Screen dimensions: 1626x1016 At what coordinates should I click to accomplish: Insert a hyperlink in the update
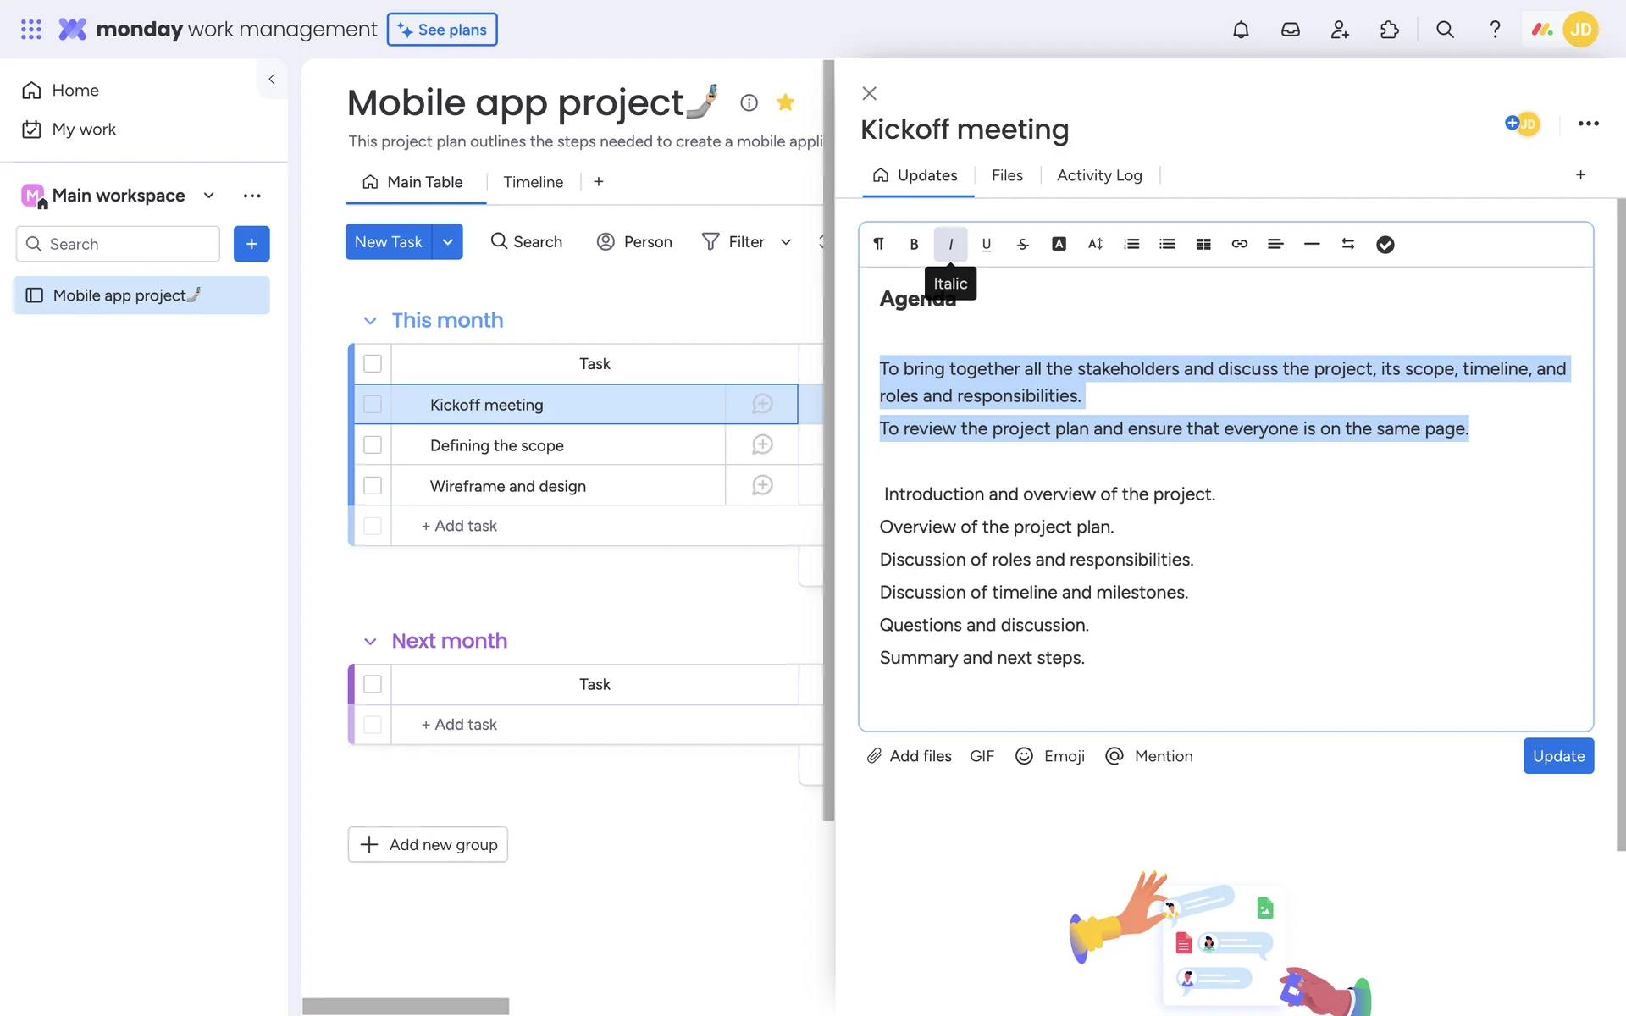coord(1239,244)
